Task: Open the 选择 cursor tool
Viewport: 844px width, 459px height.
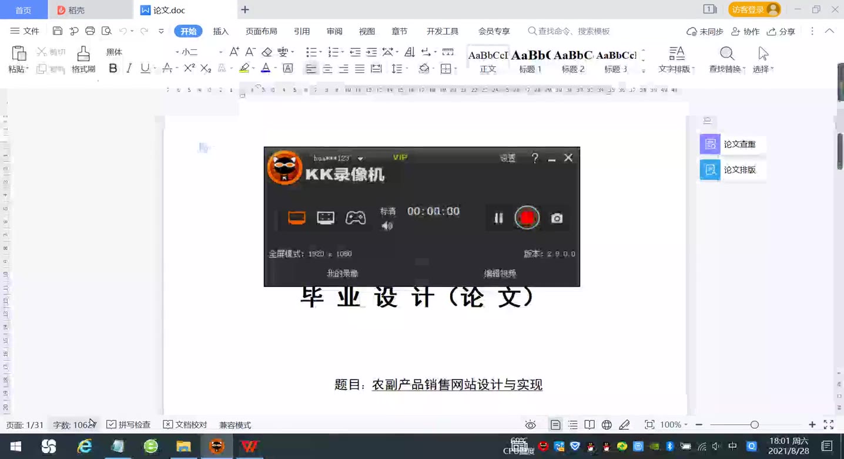Action: [x=763, y=60]
